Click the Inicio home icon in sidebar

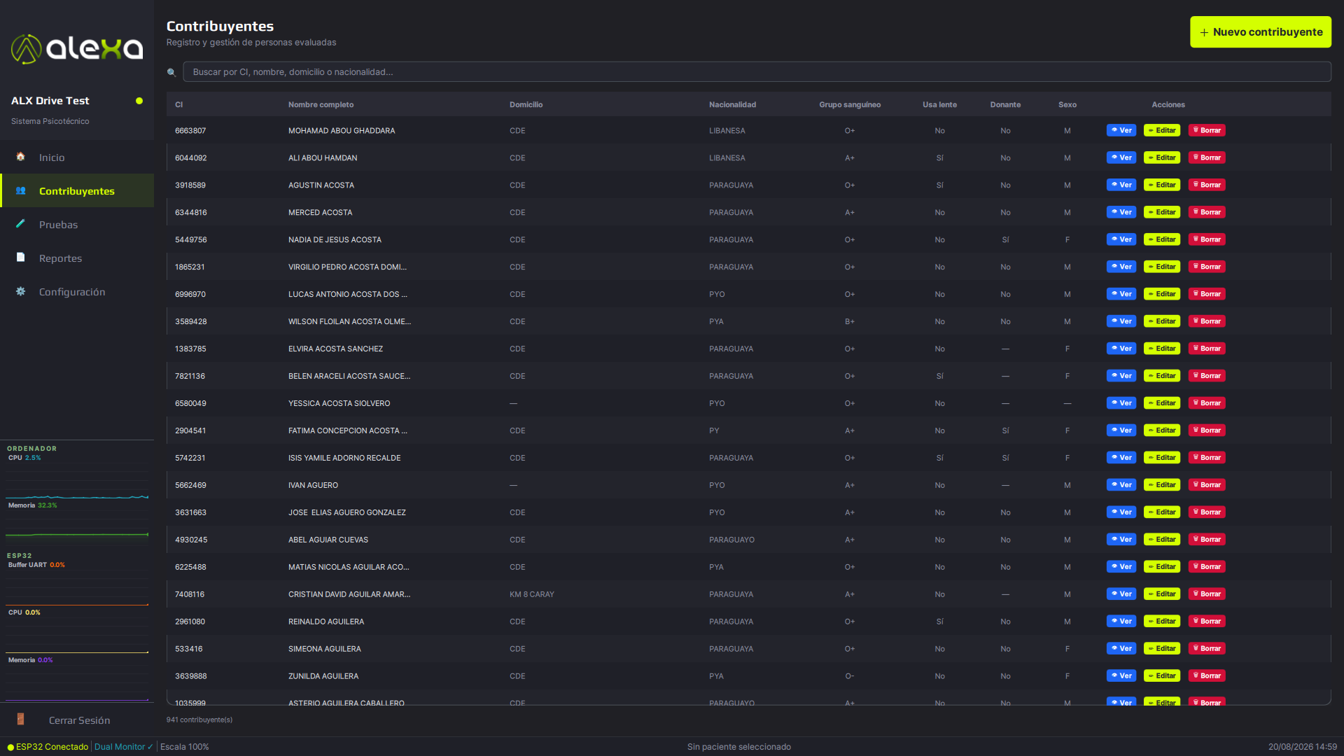[21, 157]
